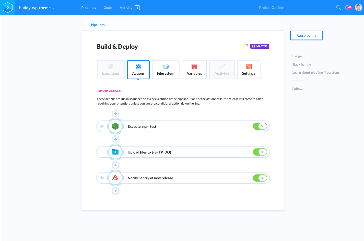Click reorder handle on Execute npm test
Image resolution: width=364 pixels, height=241 pixels.
pyautogui.click(x=102, y=126)
